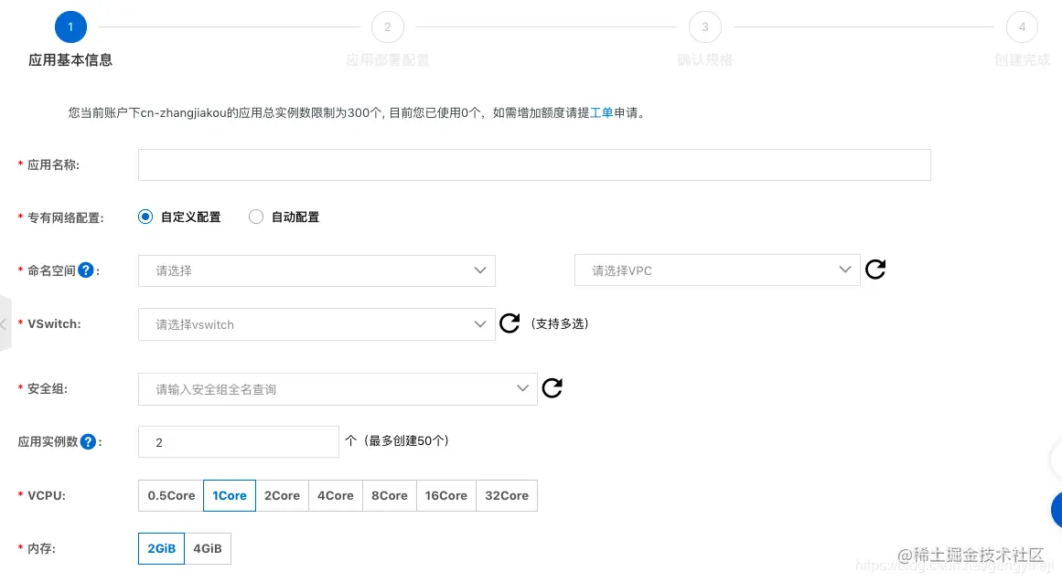Select the 8Core VCPU option
Screen dimensions: 1062x582
(389, 495)
